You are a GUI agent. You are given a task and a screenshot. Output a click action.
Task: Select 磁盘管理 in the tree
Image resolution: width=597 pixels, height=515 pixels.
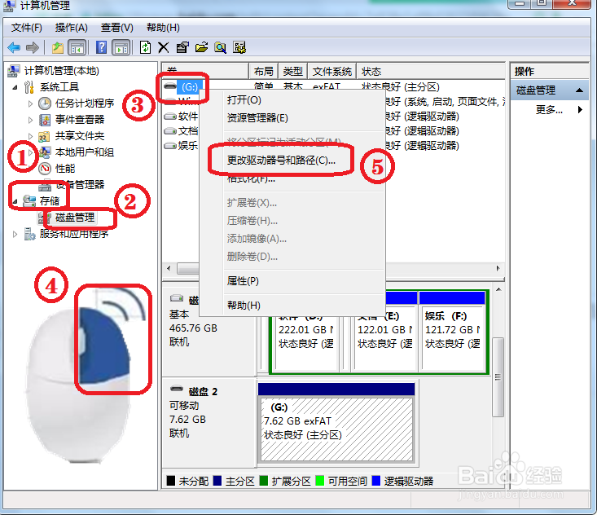click(x=75, y=218)
